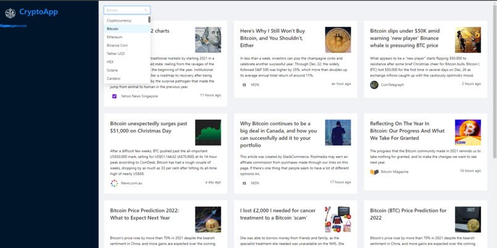Image resolution: width=497 pixels, height=248 pixels.
Task: Click the "an hour ago" timestamp
Action: pos(341,84)
